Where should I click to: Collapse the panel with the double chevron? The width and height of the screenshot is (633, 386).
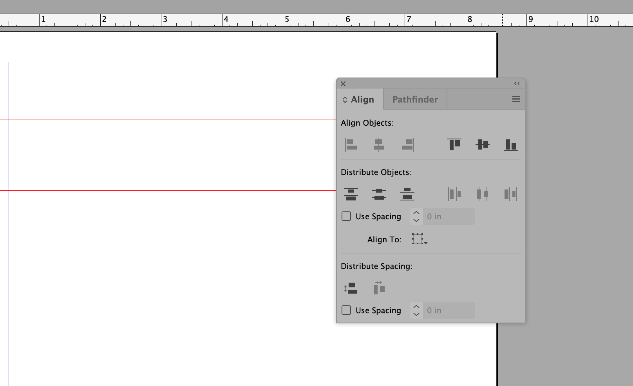click(x=516, y=83)
